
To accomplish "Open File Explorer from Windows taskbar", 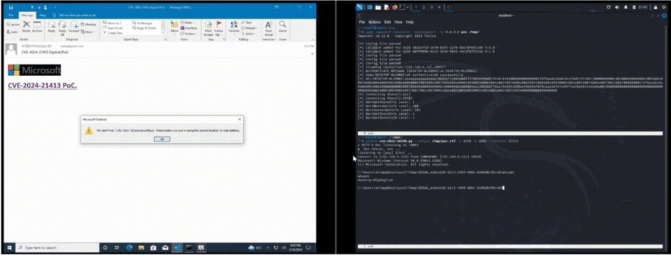I will (x=142, y=247).
